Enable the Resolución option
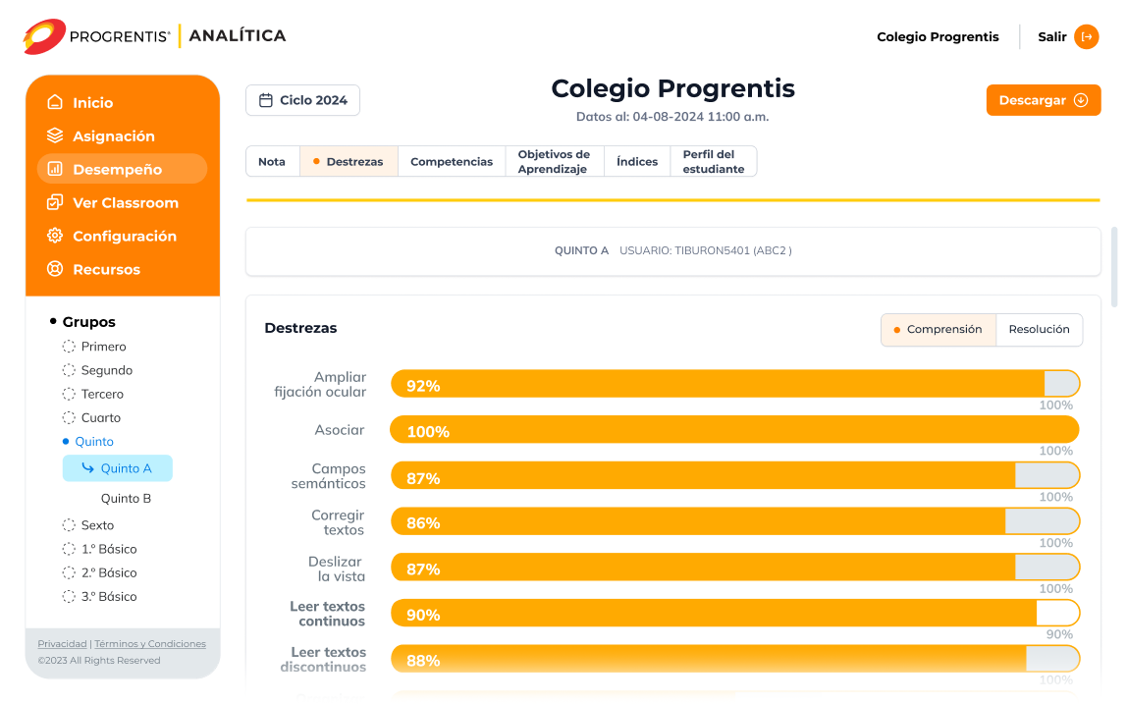The width and height of the screenshot is (1127, 704). click(1039, 330)
